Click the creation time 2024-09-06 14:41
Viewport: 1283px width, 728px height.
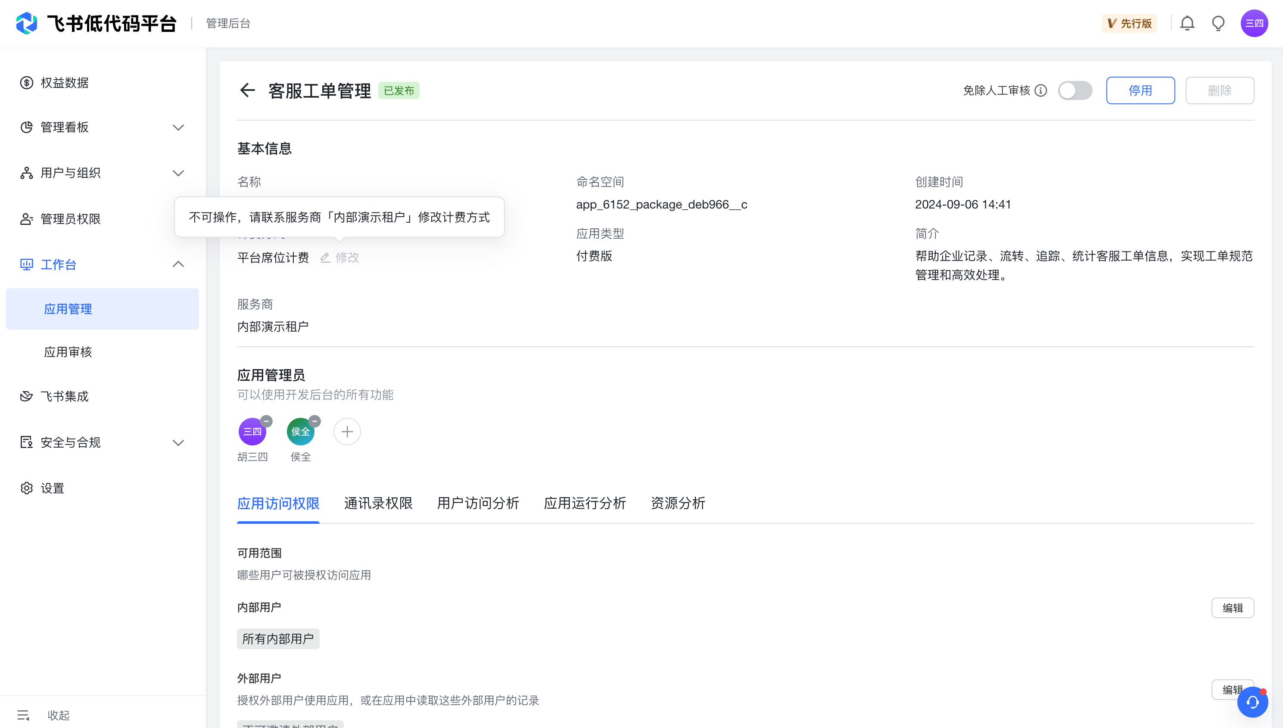pyautogui.click(x=963, y=205)
